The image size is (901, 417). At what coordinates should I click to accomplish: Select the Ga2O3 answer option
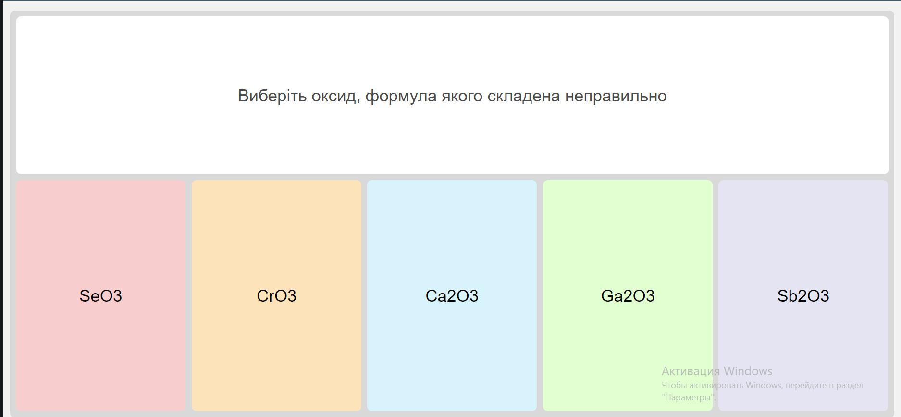[x=628, y=295]
